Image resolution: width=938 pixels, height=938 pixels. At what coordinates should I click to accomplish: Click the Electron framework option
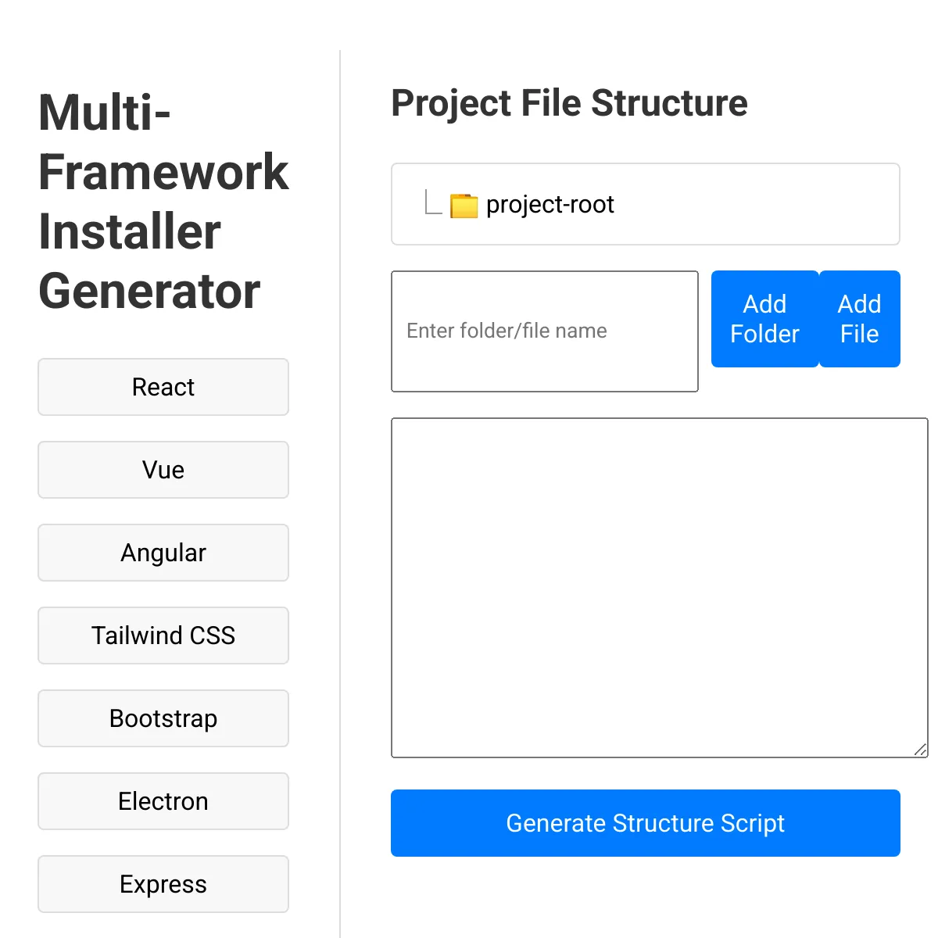(163, 801)
